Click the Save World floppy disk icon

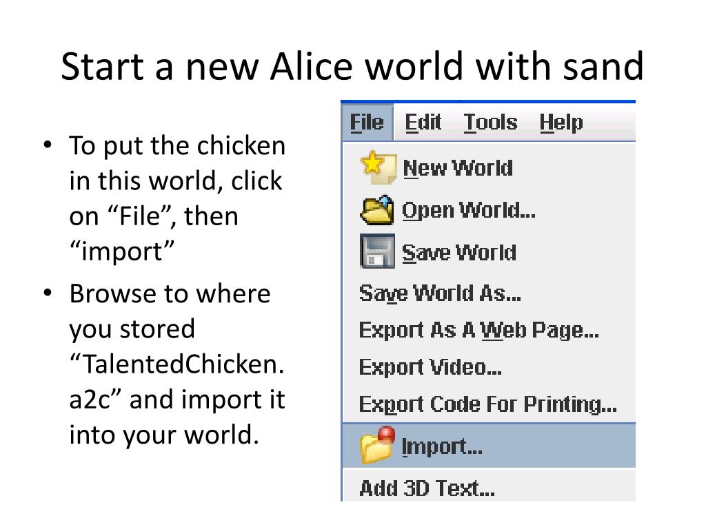click(x=377, y=251)
